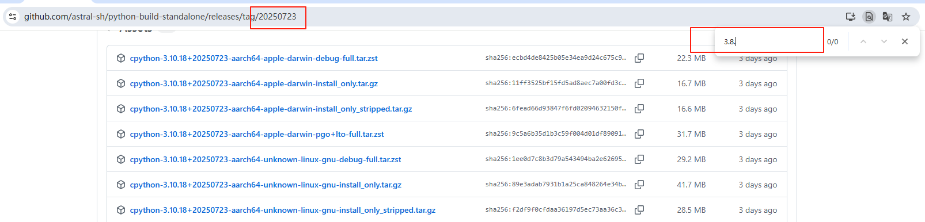Click package icon of linux-gnu-install_only_stripped row
The height and width of the screenshot is (222, 925).
click(121, 210)
